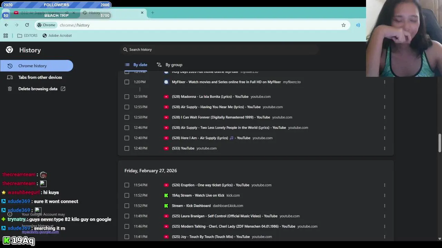Click the Search history field
Image resolution: width=442 pixels, height=248 pixels.
coord(219,50)
